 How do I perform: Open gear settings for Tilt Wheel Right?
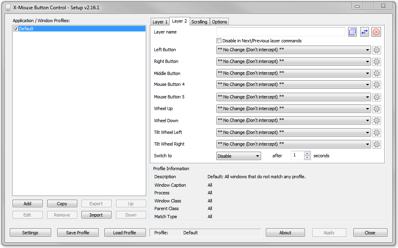pyautogui.click(x=376, y=144)
